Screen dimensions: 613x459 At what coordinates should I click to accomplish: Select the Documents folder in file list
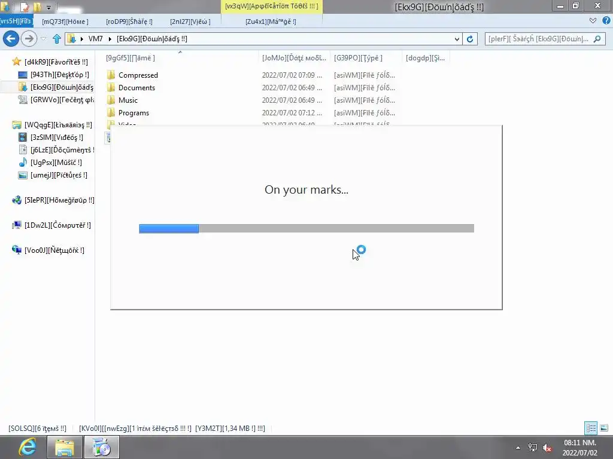tap(136, 87)
